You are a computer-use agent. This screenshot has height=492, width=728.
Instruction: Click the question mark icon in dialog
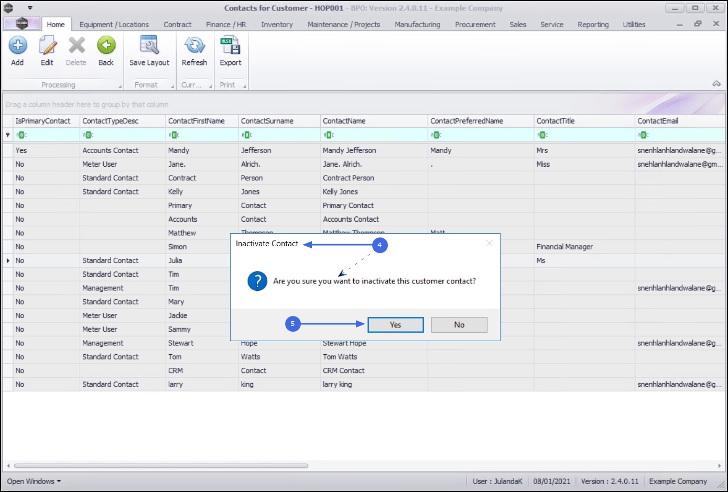257,281
